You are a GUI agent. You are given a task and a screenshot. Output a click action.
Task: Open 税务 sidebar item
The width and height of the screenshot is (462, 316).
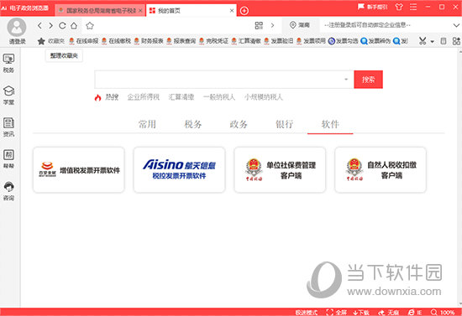(8, 63)
